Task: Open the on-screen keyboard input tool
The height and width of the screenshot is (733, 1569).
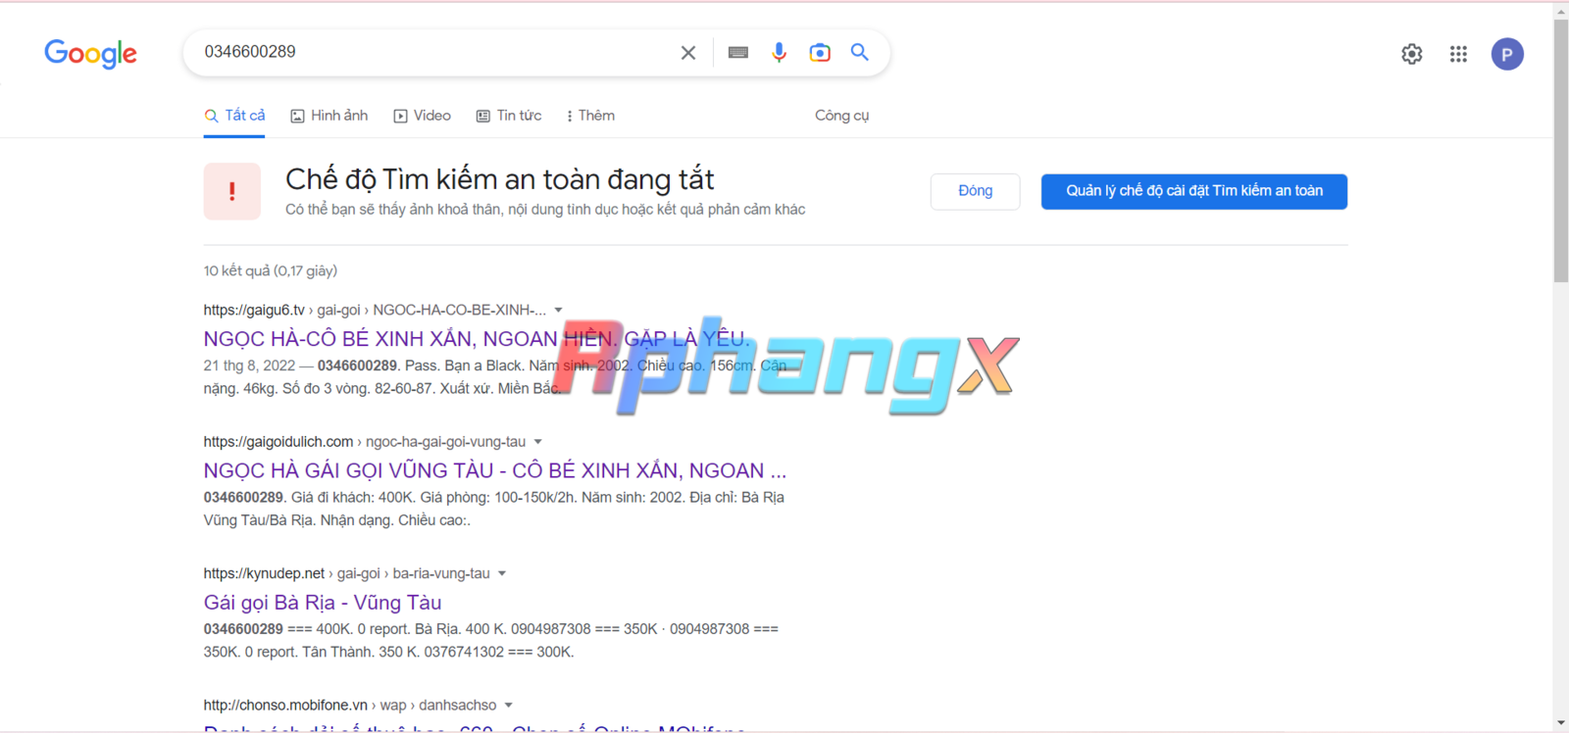Action: [738, 53]
